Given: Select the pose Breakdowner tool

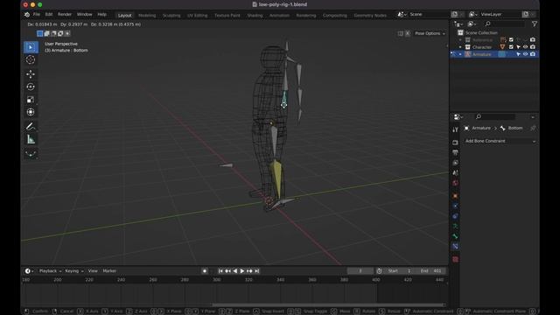Looking at the screenshot, I should pos(31,154).
